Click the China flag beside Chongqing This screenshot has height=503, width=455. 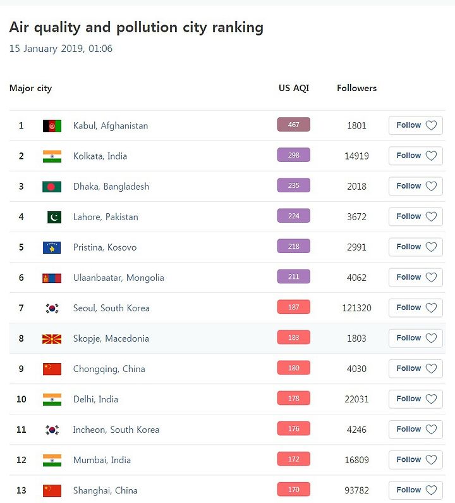[x=52, y=369]
